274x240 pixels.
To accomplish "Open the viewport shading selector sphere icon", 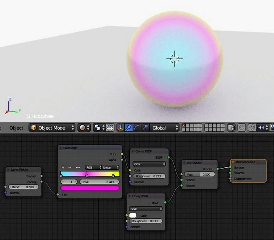I will (83, 128).
